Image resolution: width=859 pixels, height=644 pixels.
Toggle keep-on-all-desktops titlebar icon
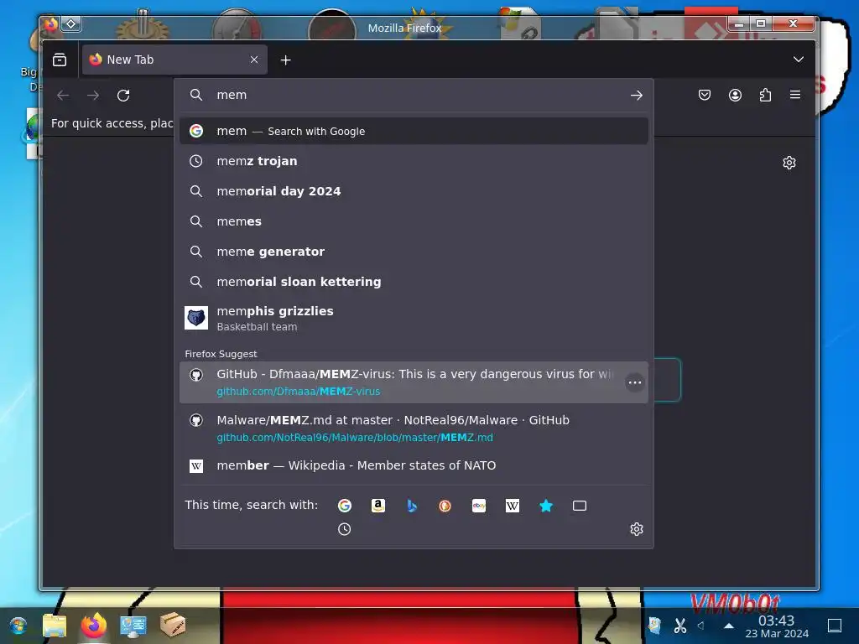[x=71, y=24]
